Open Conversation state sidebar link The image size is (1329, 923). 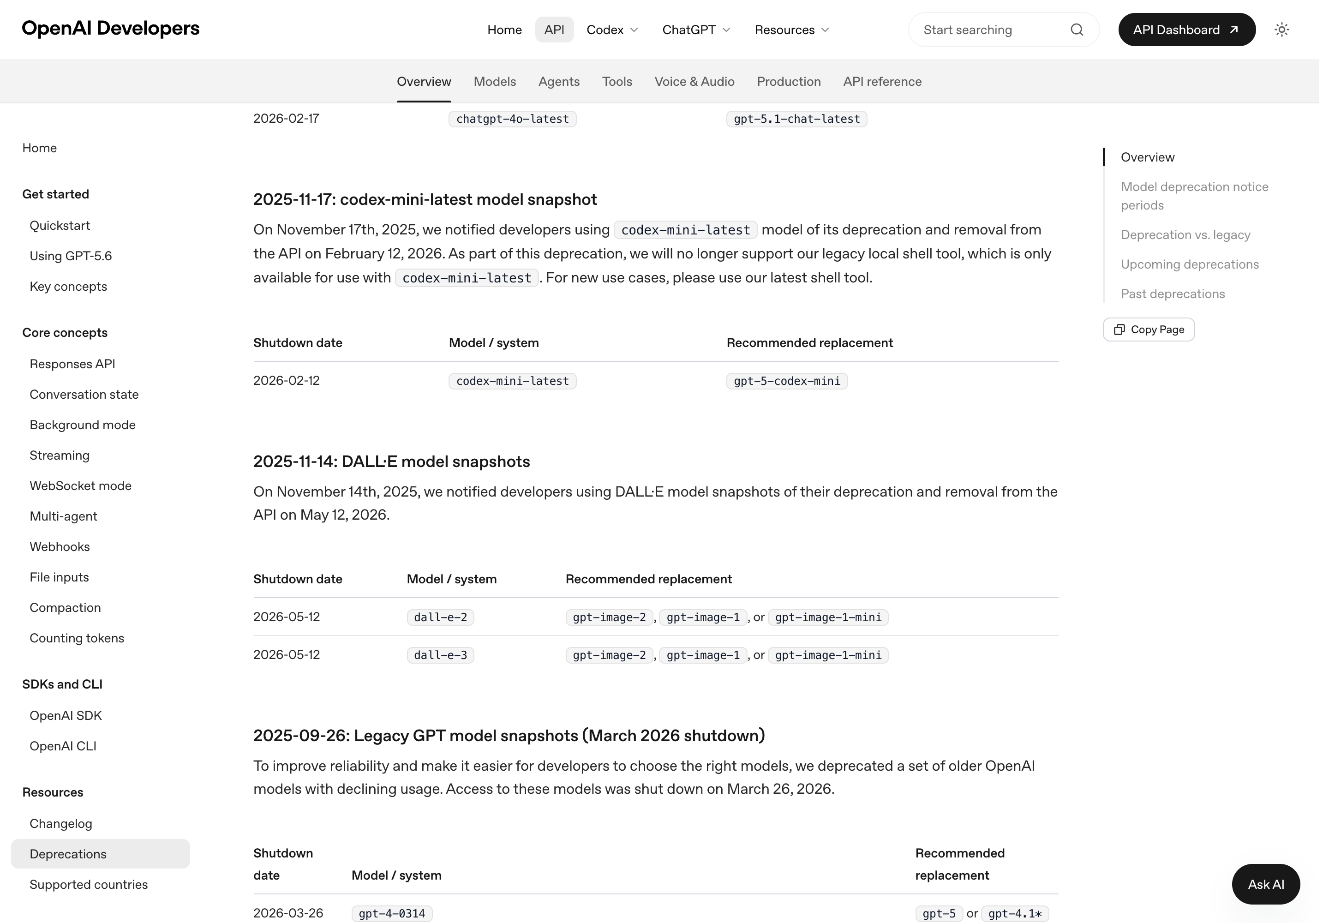84,395
